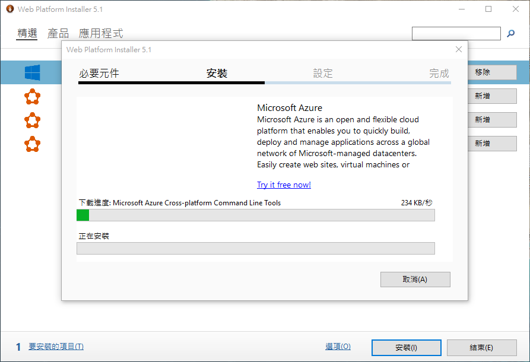
Task: Click the 安裝 step label in dialog
Action: pyautogui.click(x=217, y=73)
